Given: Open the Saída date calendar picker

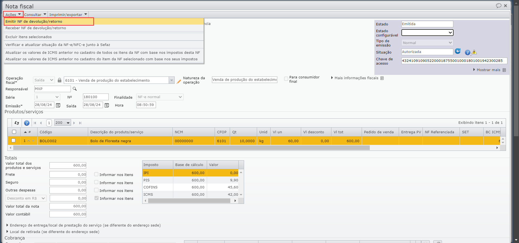Looking at the screenshot, I should (x=107, y=105).
